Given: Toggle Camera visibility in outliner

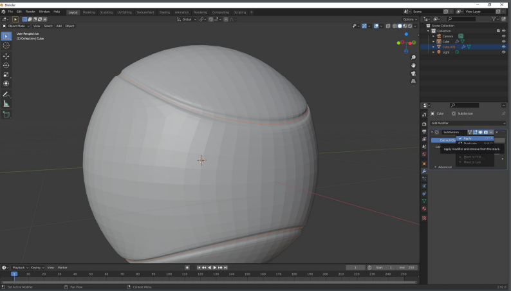Looking at the screenshot, I should point(503,36).
